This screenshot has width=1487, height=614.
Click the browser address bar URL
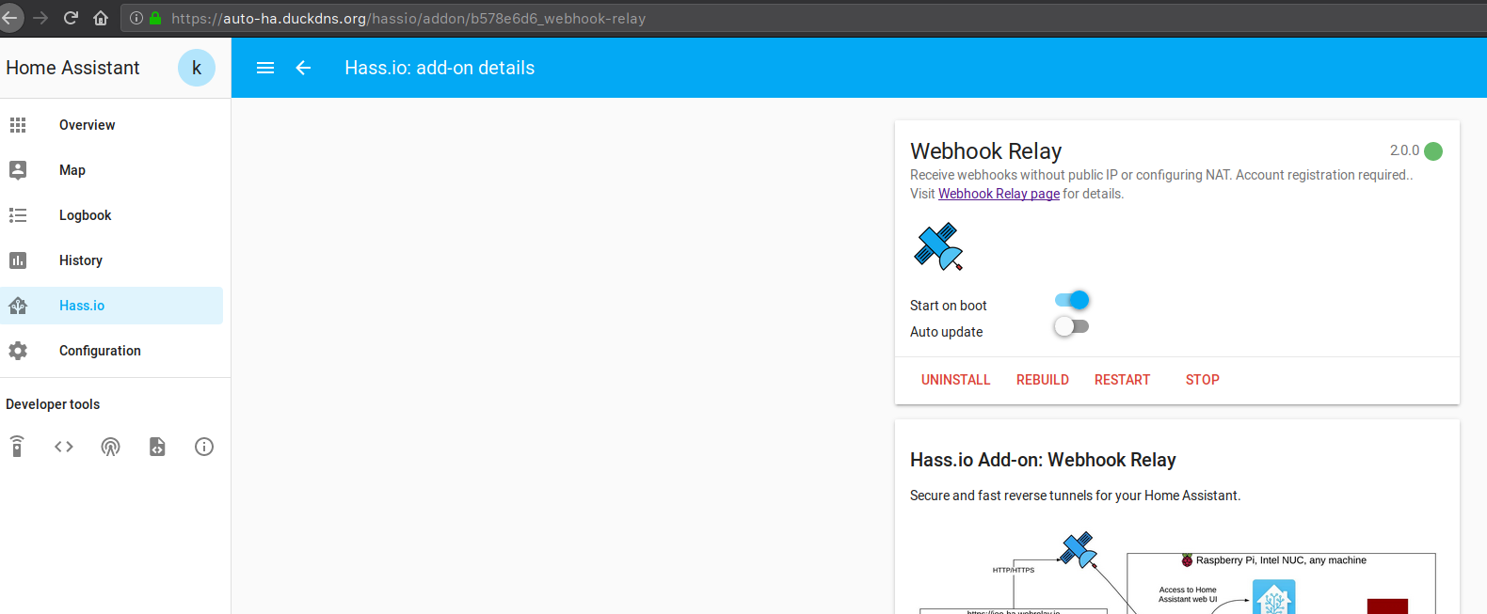coord(408,19)
